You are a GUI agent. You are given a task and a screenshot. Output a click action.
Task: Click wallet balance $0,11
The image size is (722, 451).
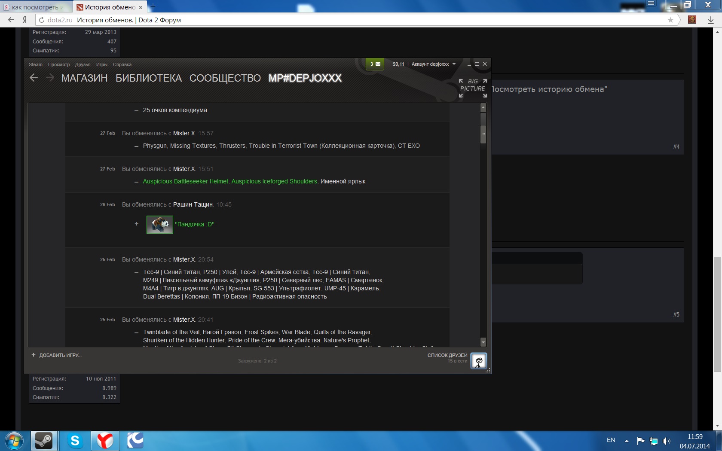tap(398, 64)
